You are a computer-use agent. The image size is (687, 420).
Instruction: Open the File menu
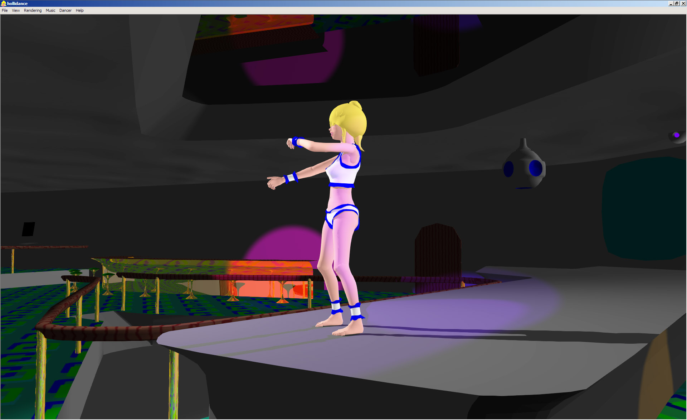click(x=5, y=10)
